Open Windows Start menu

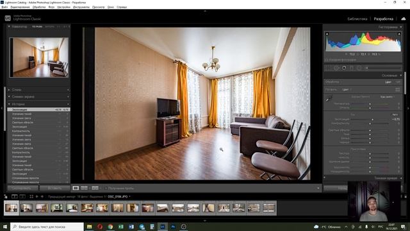[x=5, y=227]
